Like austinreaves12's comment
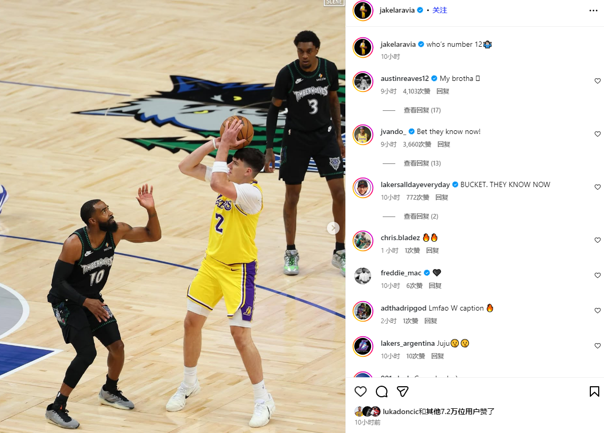 (x=598, y=81)
